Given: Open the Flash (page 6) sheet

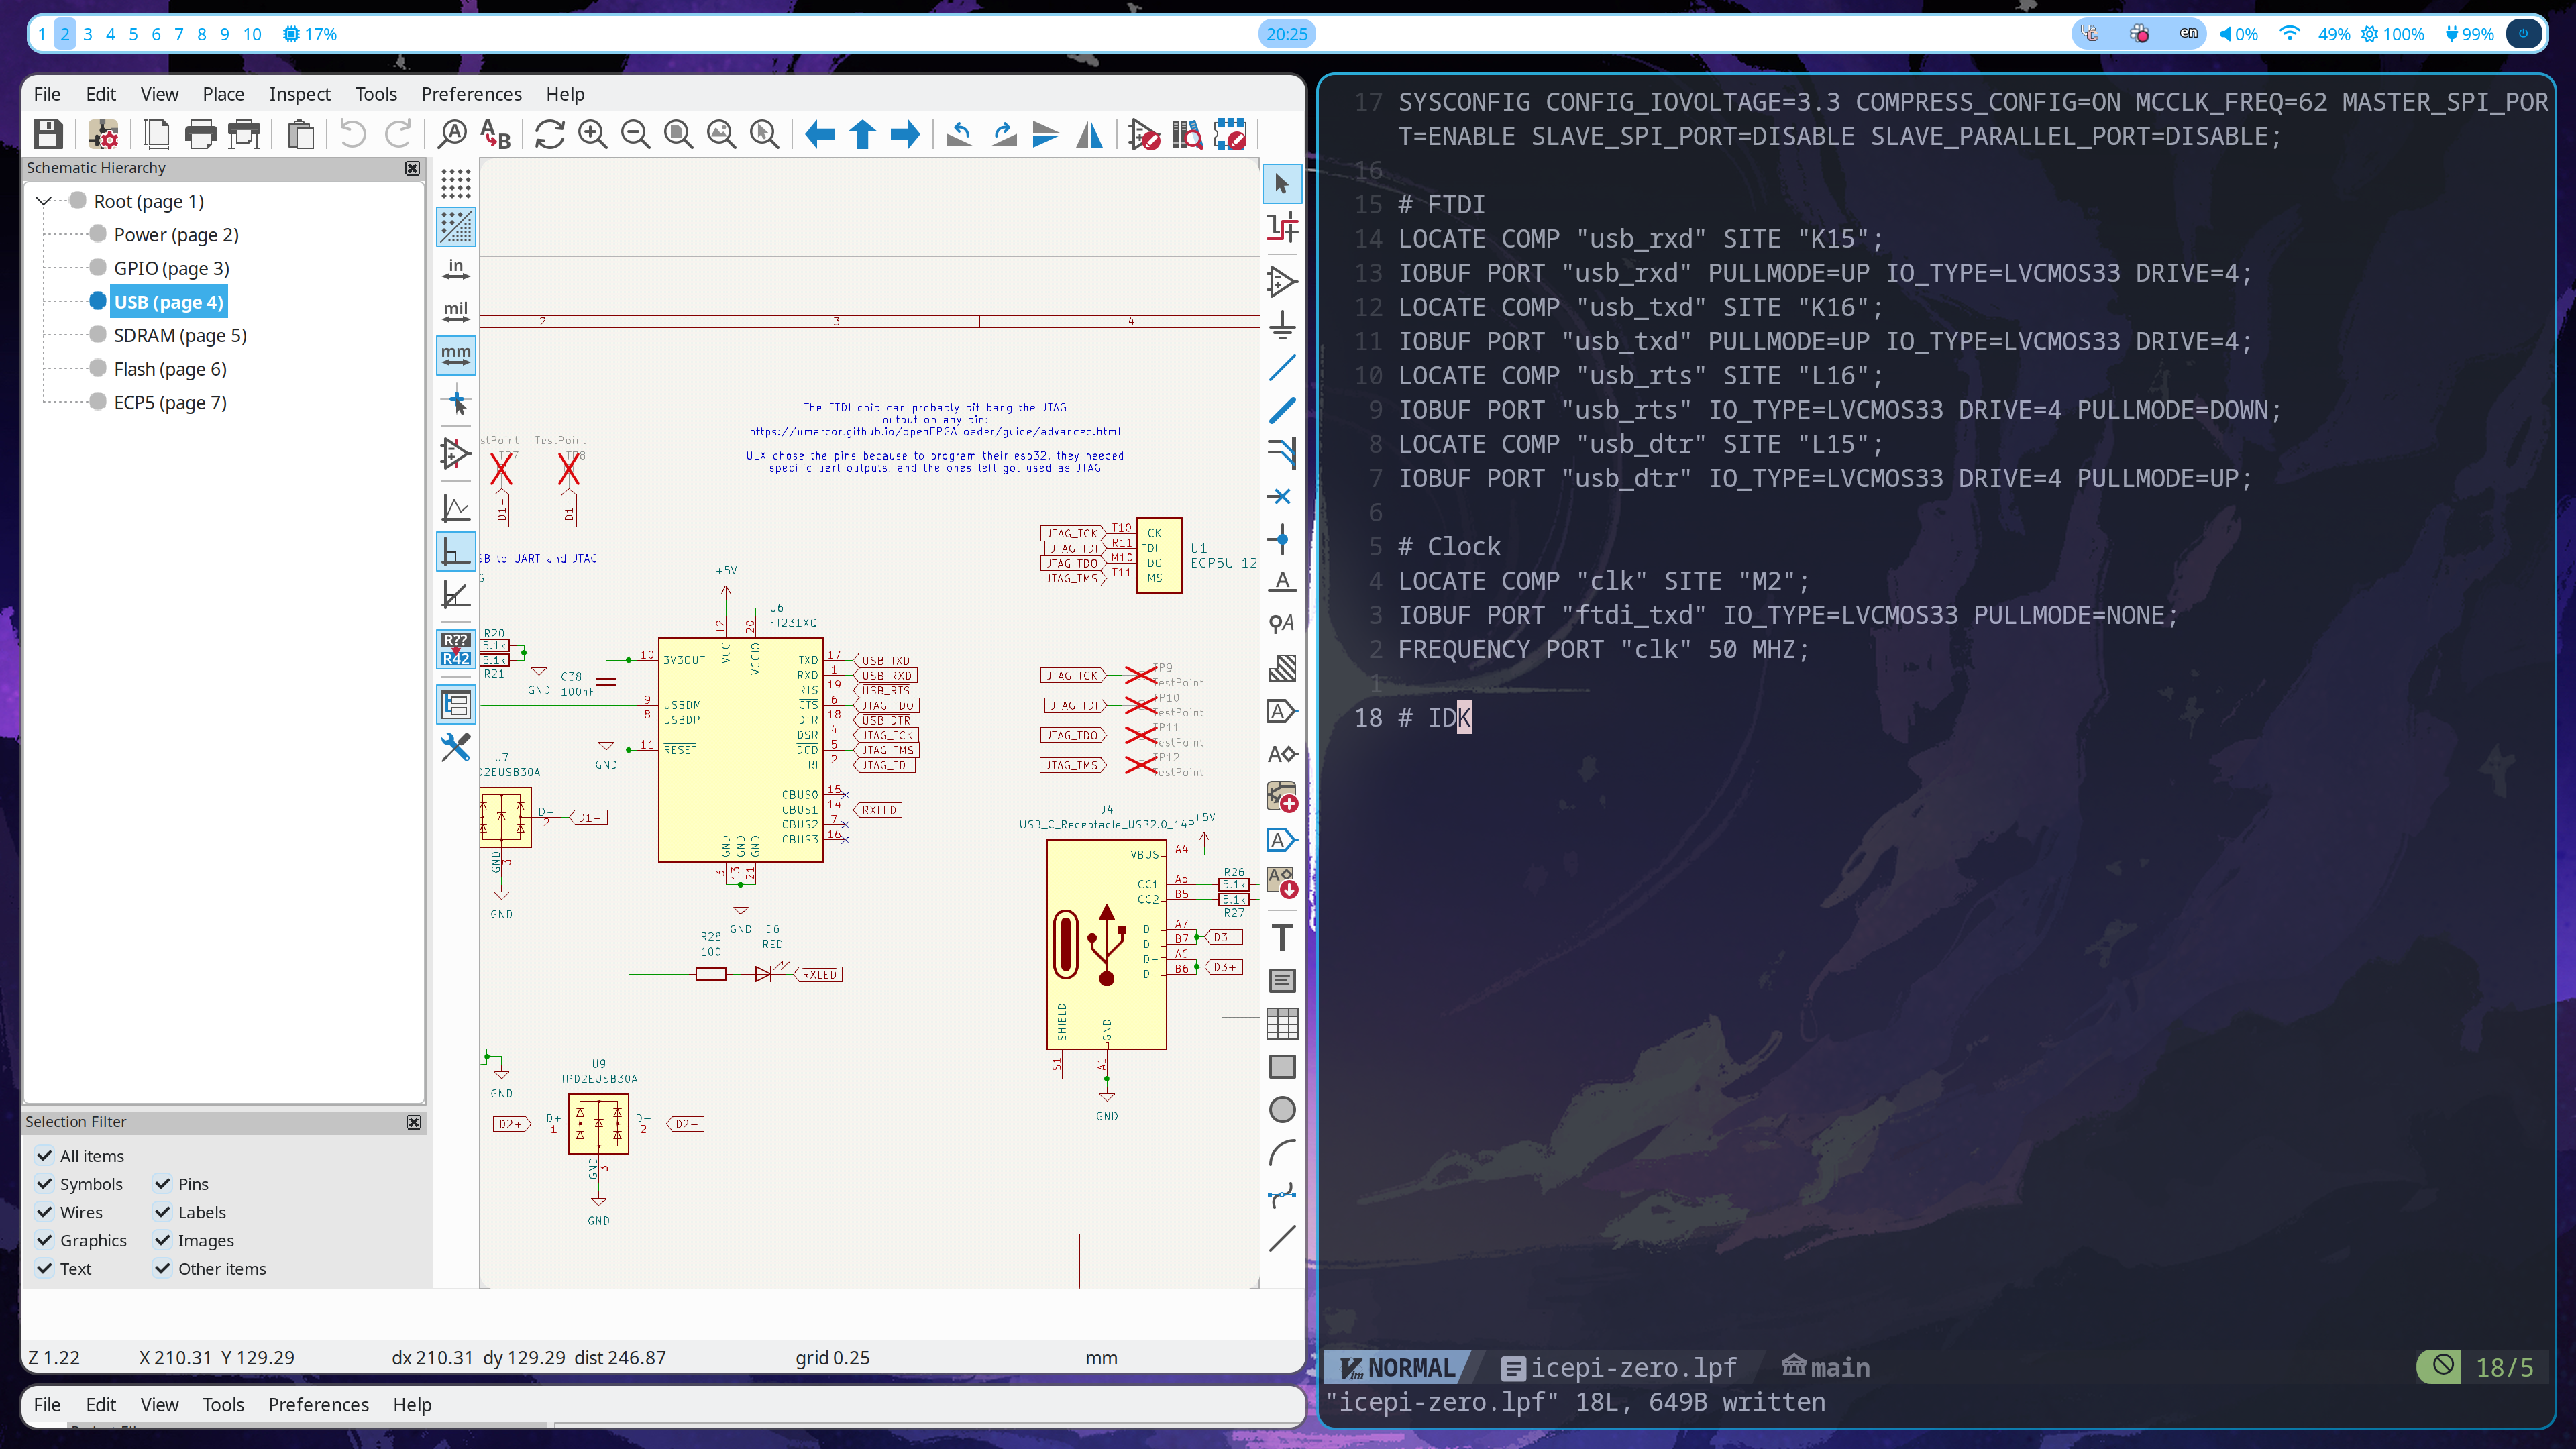Looking at the screenshot, I should click(170, 369).
